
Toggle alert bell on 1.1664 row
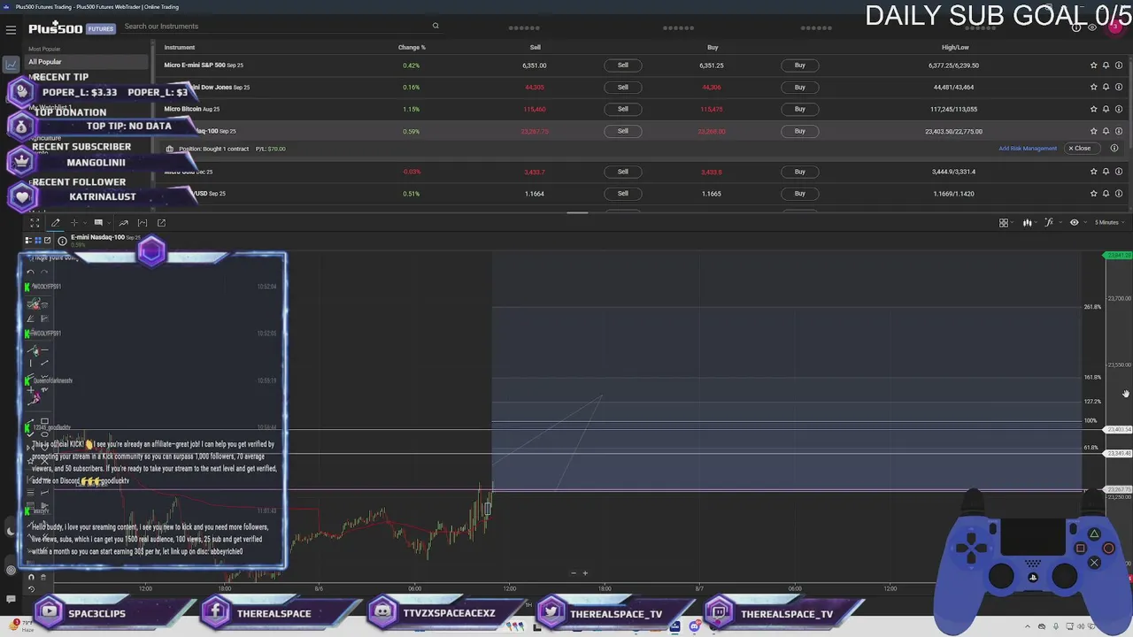point(1106,193)
